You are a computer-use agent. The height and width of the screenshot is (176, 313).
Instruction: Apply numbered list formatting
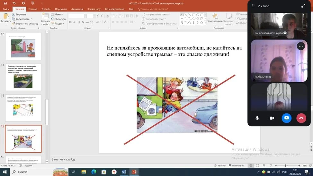(120, 16)
